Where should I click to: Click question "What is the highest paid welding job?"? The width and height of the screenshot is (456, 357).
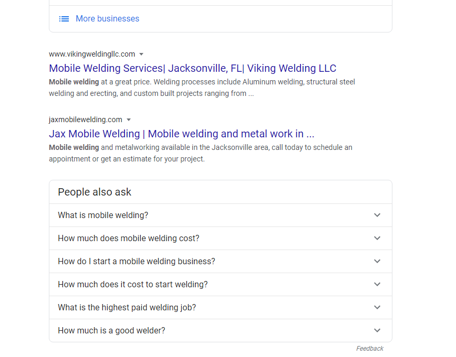127,307
